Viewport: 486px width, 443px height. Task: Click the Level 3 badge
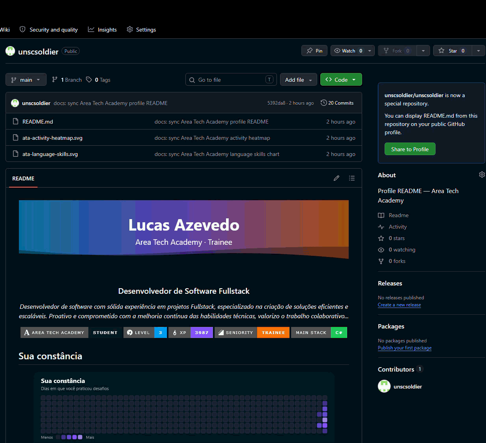[x=145, y=332]
